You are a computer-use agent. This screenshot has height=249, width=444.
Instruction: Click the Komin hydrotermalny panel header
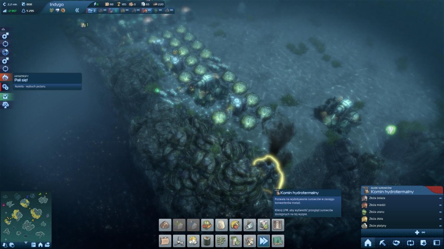[402, 190]
